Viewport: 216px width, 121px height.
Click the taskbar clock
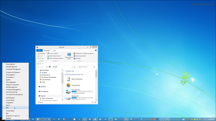click(211, 119)
